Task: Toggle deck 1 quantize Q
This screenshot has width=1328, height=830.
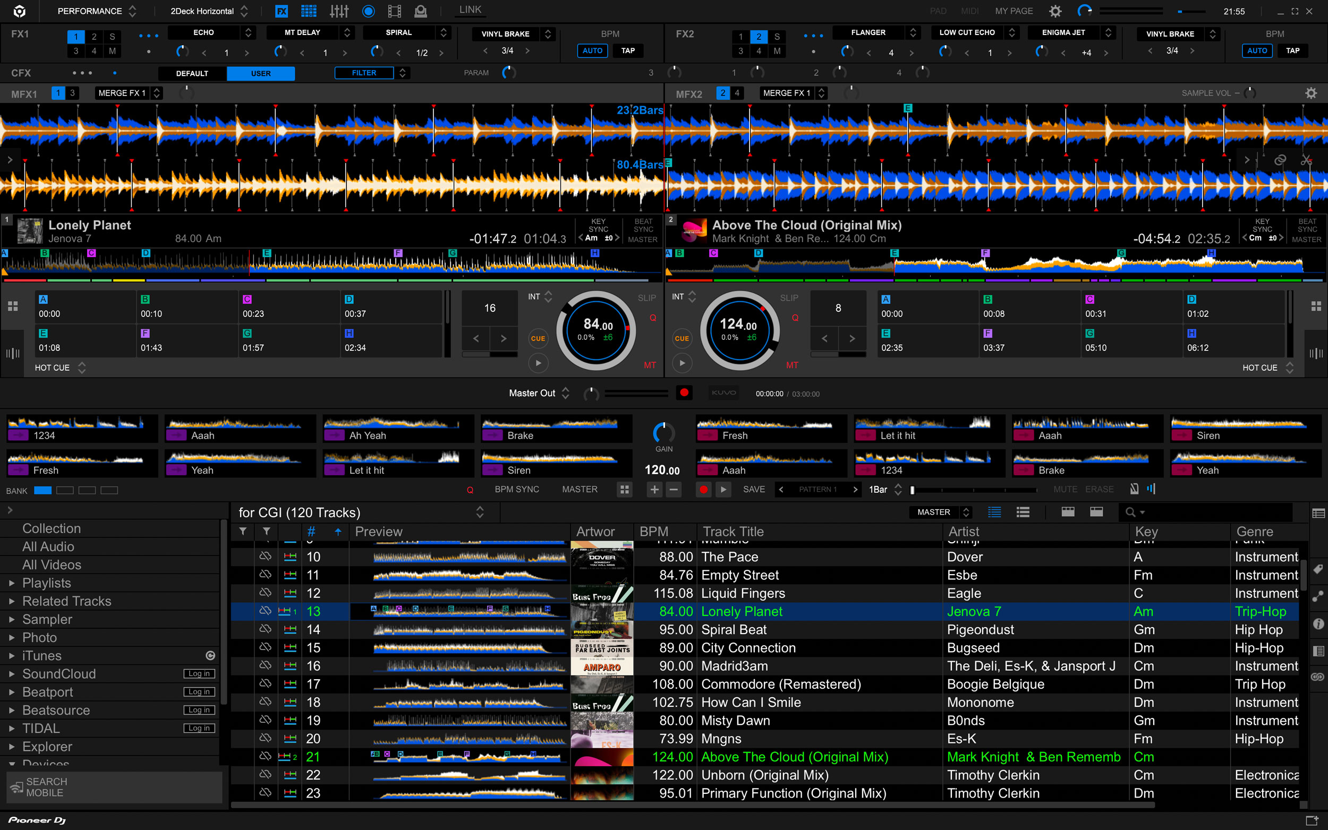Action: (x=653, y=318)
